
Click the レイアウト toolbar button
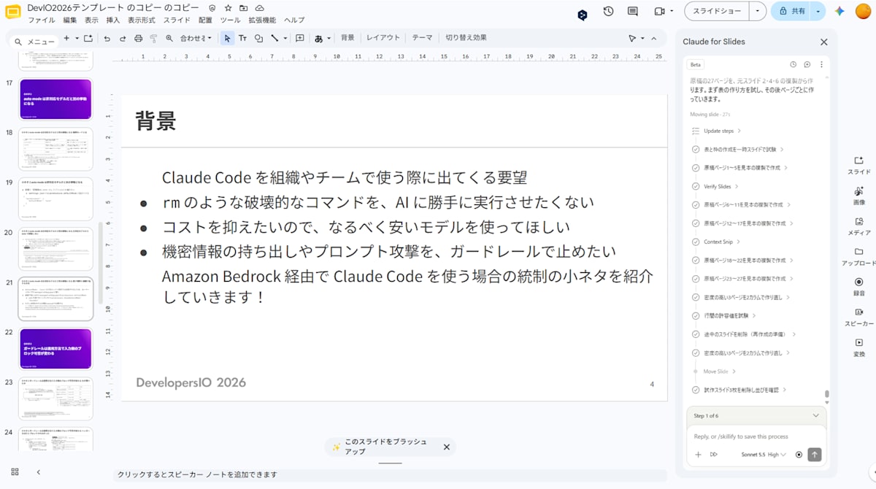click(x=383, y=38)
